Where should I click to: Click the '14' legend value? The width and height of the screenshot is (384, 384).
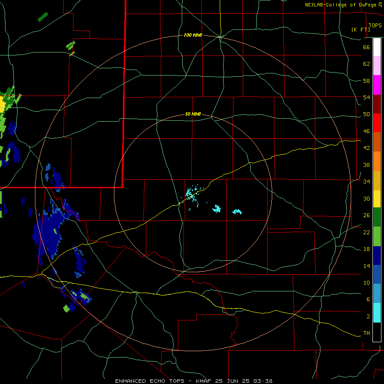[x=367, y=266]
